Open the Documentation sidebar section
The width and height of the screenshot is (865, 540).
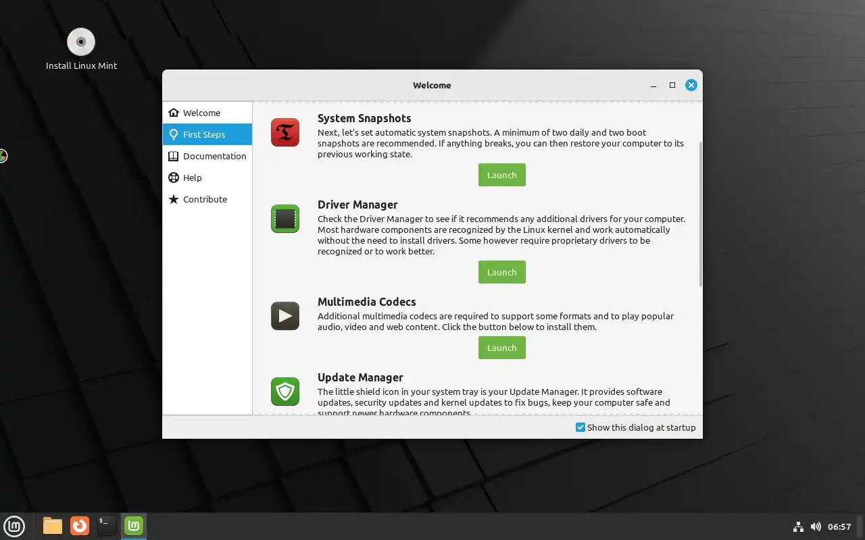pos(207,156)
